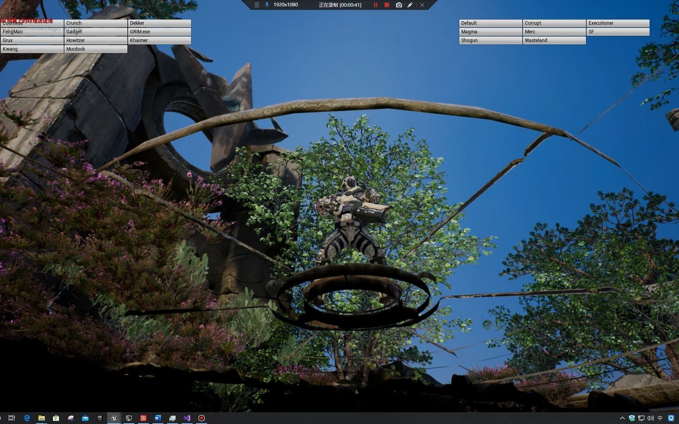Open Unreal Engine from the taskbar

[114, 418]
